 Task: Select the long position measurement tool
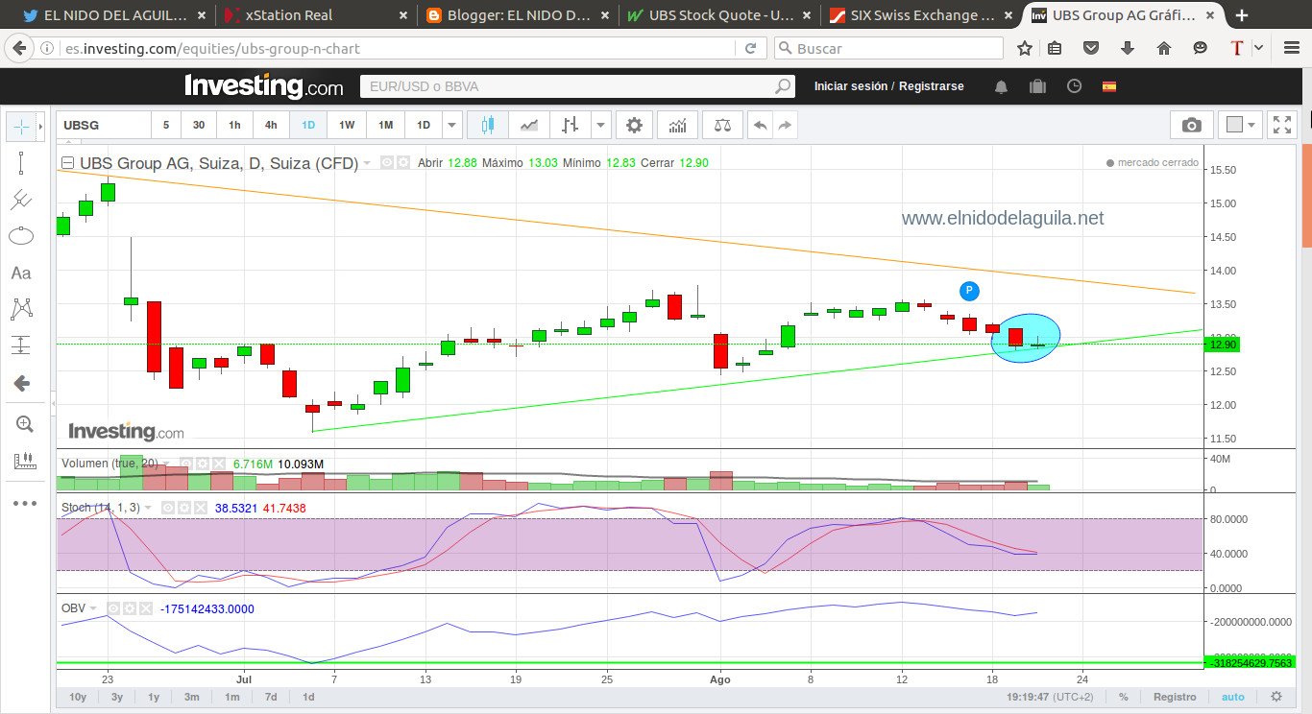(x=21, y=345)
